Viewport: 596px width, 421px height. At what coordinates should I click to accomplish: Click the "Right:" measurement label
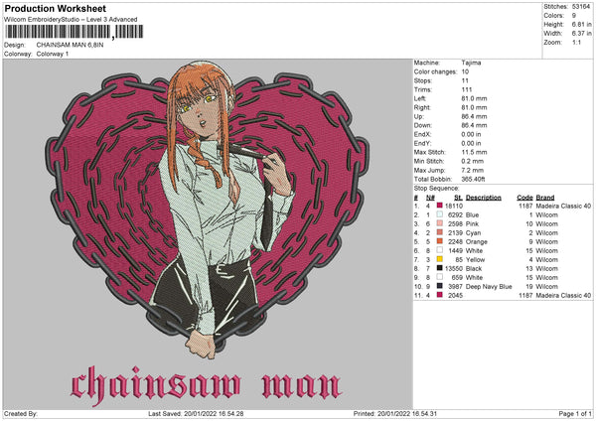(422, 107)
